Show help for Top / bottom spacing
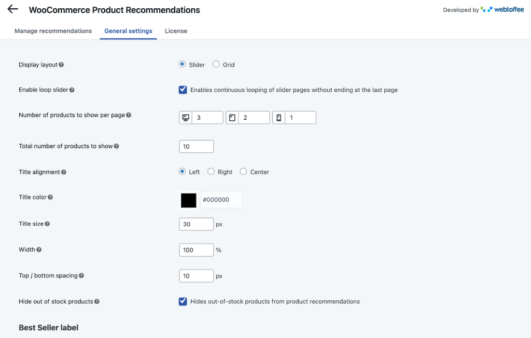 click(81, 276)
